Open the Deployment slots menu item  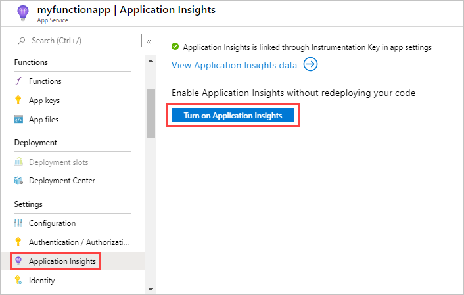[x=58, y=162]
